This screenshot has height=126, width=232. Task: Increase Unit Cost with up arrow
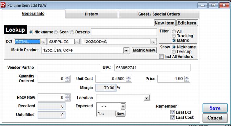[129, 77]
